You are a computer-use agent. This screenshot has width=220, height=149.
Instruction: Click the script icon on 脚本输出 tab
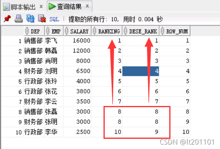pos(6,7)
